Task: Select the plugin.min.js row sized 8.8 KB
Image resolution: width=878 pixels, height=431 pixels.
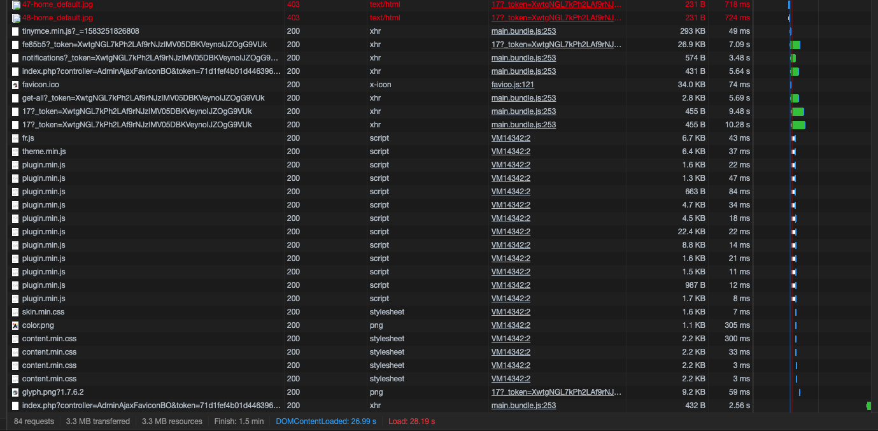Action: click(439, 245)
